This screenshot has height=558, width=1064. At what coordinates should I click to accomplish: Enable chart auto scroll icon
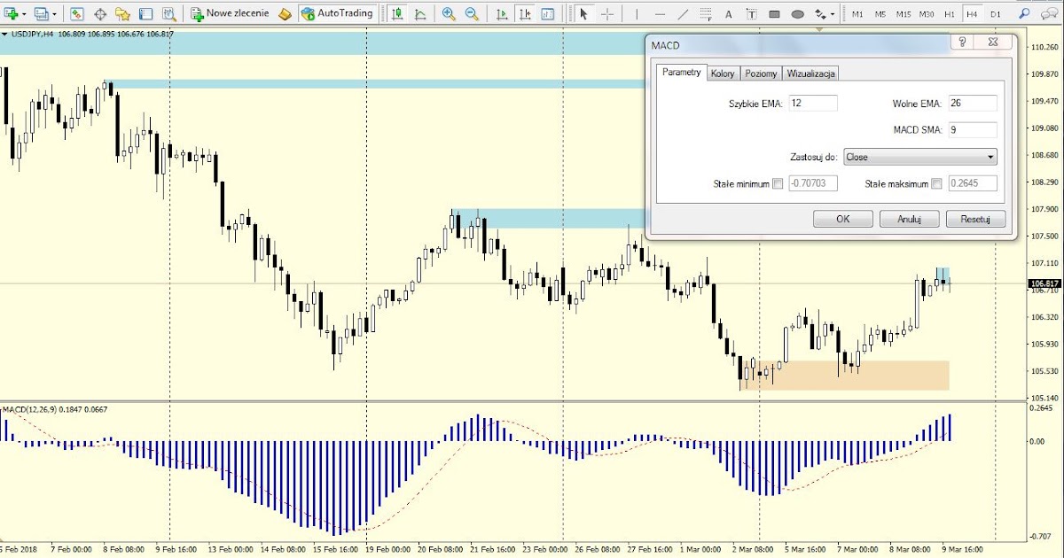click(x=503, y=14)
